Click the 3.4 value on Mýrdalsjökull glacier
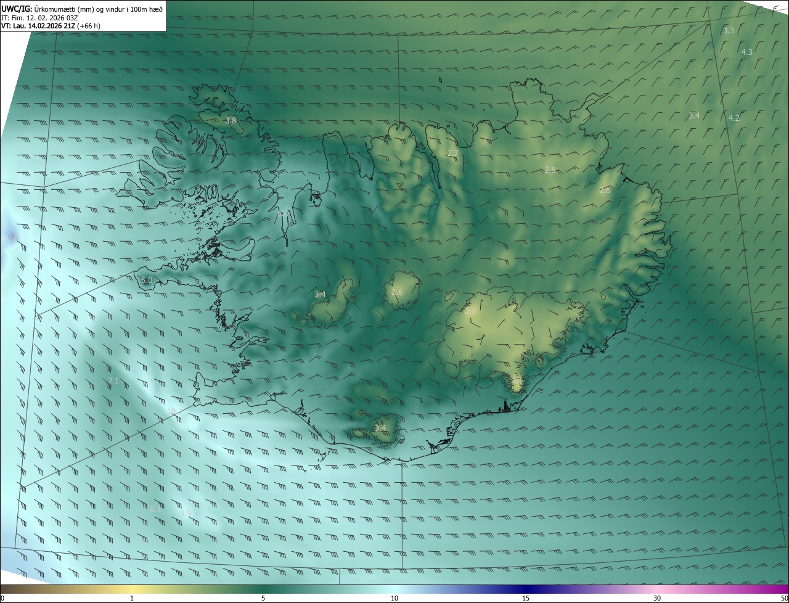 [380, 427]
